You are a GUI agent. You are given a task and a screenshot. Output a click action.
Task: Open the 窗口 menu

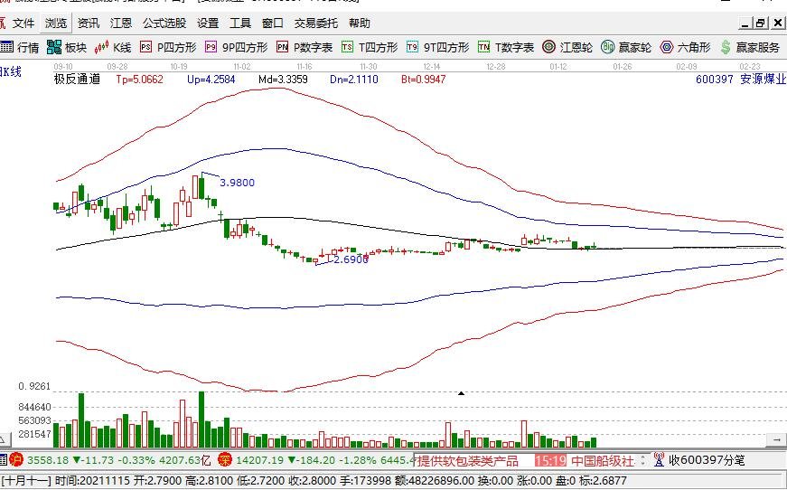click(x=273, y=24)
